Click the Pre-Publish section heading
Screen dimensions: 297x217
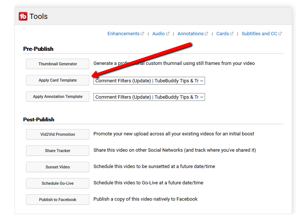point(38,49)
